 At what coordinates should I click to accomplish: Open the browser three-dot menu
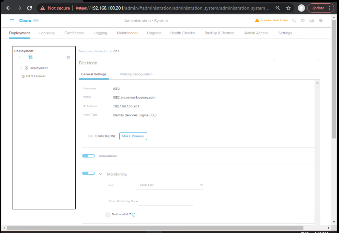(330, 8)
